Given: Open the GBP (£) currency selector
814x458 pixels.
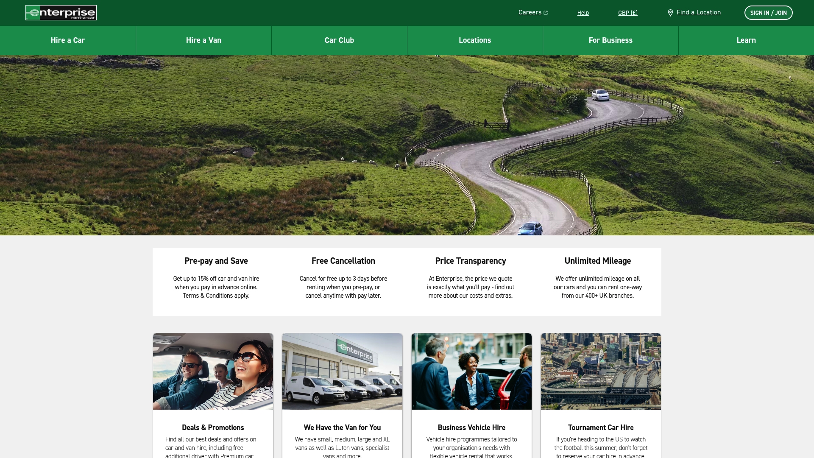Looking at the screenshot, I should click(x=627, y=13).
